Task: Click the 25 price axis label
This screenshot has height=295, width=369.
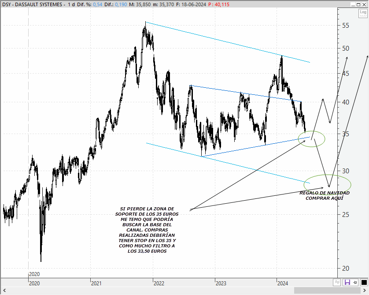Action: pos(346,214)
